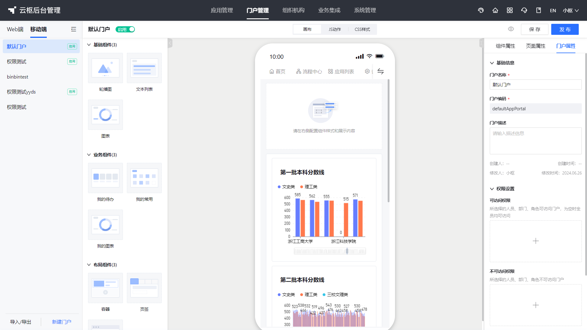Click the 门户描述 textarea
The width and height of the screenshot is (587, 330).
[536, 141]
